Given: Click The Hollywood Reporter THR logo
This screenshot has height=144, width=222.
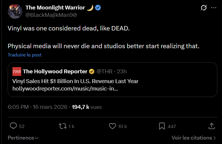Looking at the screenshot, I should pyautogui.click(x=17, y=72).
